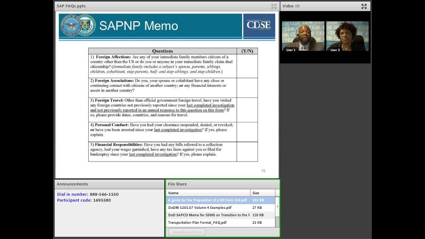Sort files by the Name column header
This screenshot has height=239, width=425.
tap(208, 193)
